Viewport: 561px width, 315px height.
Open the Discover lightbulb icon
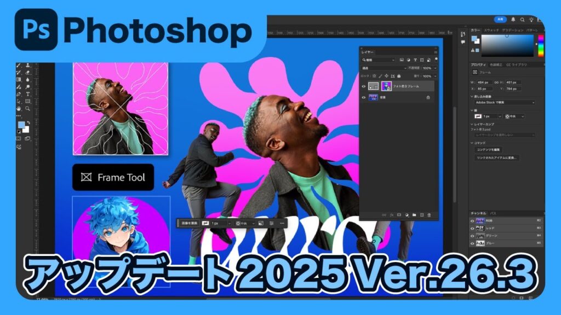coord(531,20)
